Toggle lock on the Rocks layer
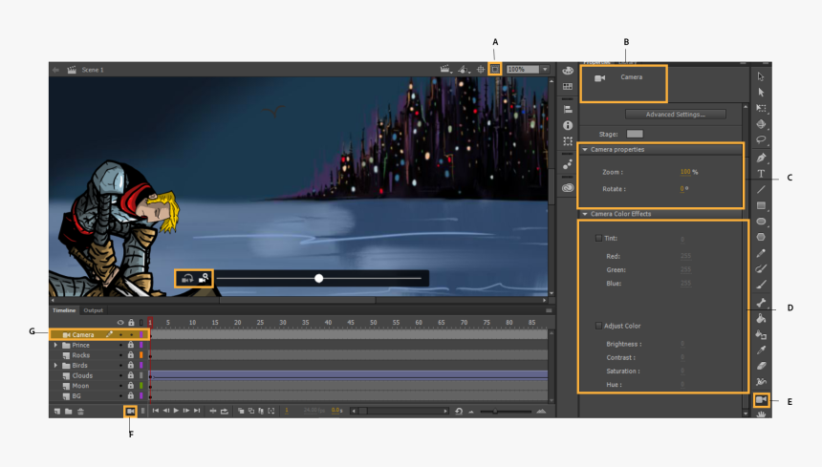Image resolution: width=822 pixels, height=467 pixels. pos(131,355)
